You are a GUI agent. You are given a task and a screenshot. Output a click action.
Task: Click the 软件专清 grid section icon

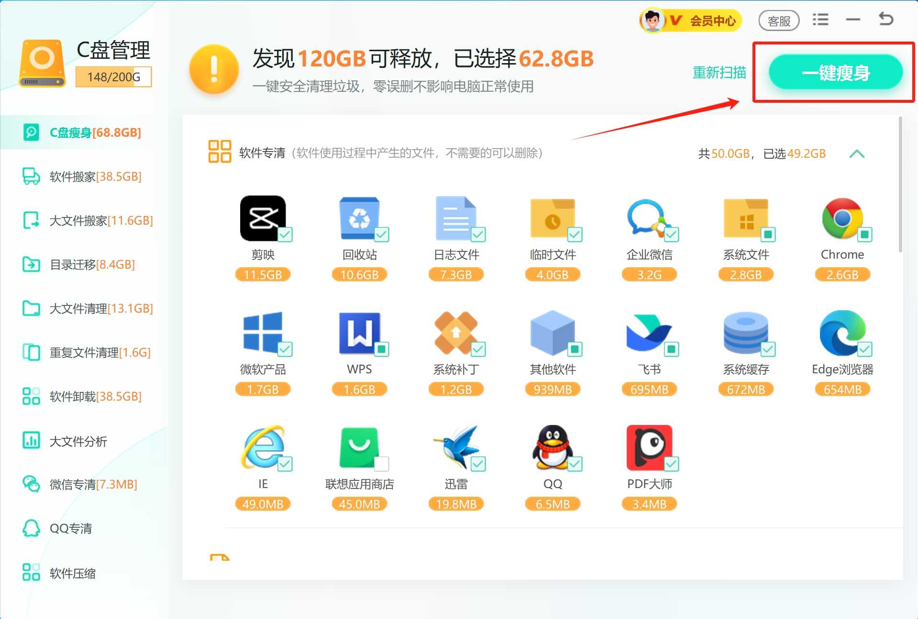point(220,152)
